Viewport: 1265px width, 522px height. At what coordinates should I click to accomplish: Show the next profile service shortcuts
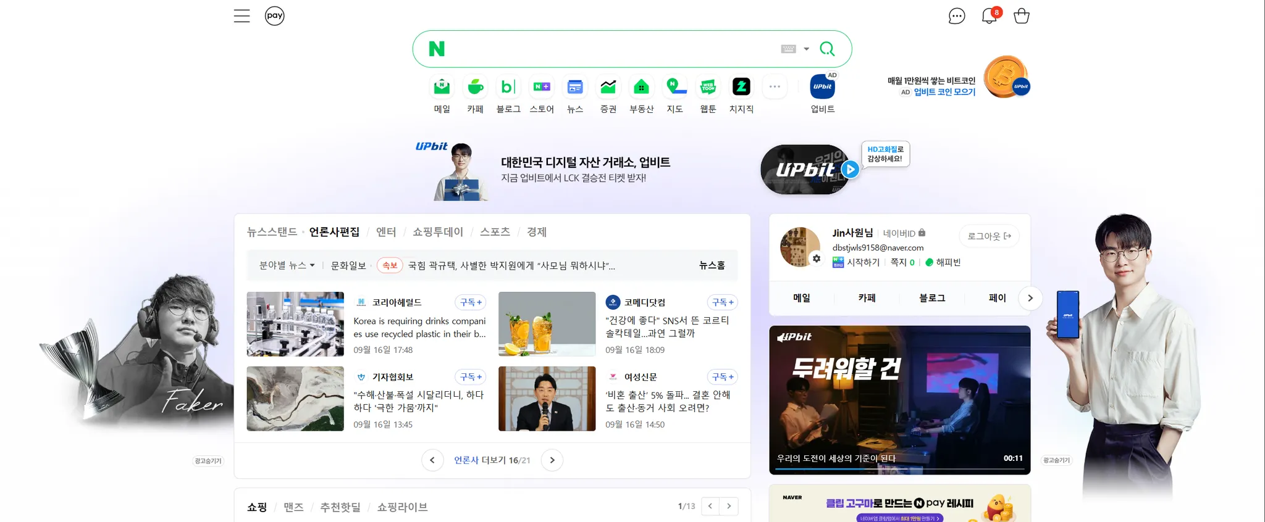[1030, 298]
